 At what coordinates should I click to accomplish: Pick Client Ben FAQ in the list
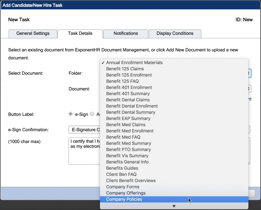(121, 174)
